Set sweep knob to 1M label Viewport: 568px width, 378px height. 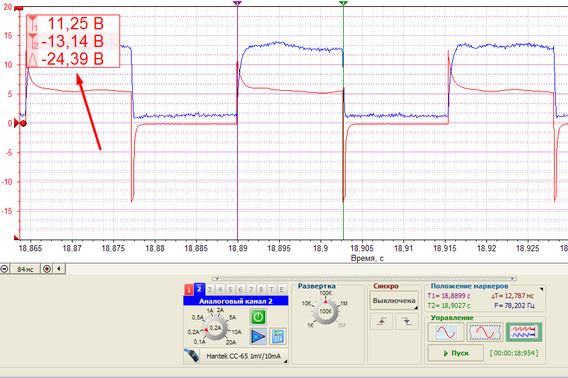344,304
